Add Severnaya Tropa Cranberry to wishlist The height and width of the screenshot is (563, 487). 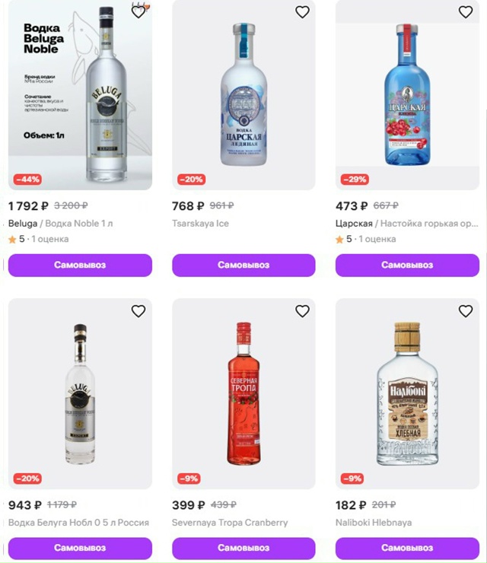coord(302,311)
